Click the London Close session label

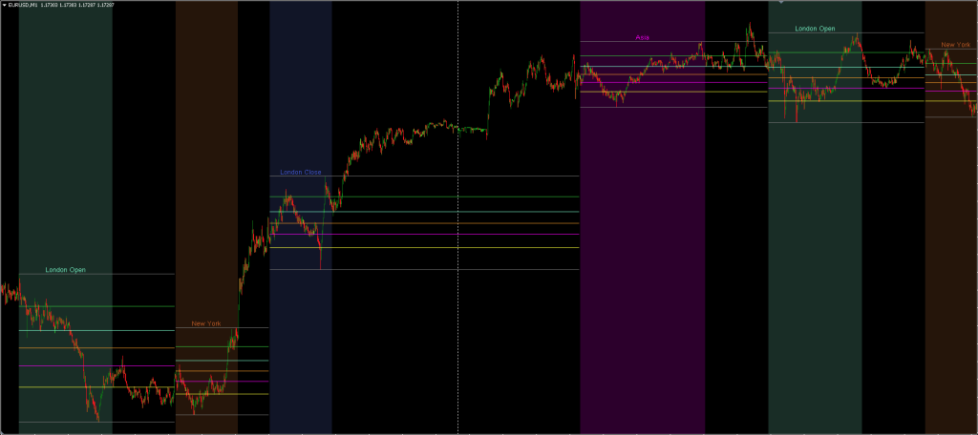click(x=301, y=172)
